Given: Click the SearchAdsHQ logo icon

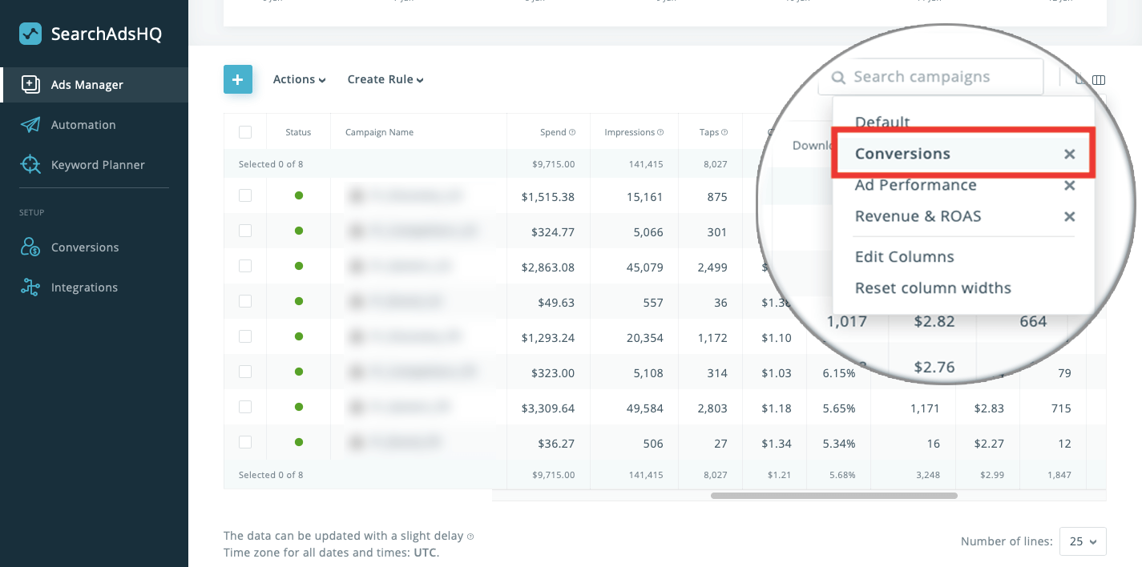Looking at the screenshot, I should tap(30, 35).
